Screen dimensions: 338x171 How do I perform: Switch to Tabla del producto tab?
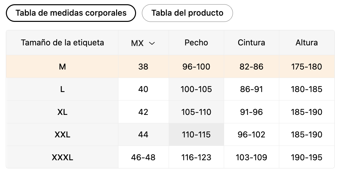point(187,13)
